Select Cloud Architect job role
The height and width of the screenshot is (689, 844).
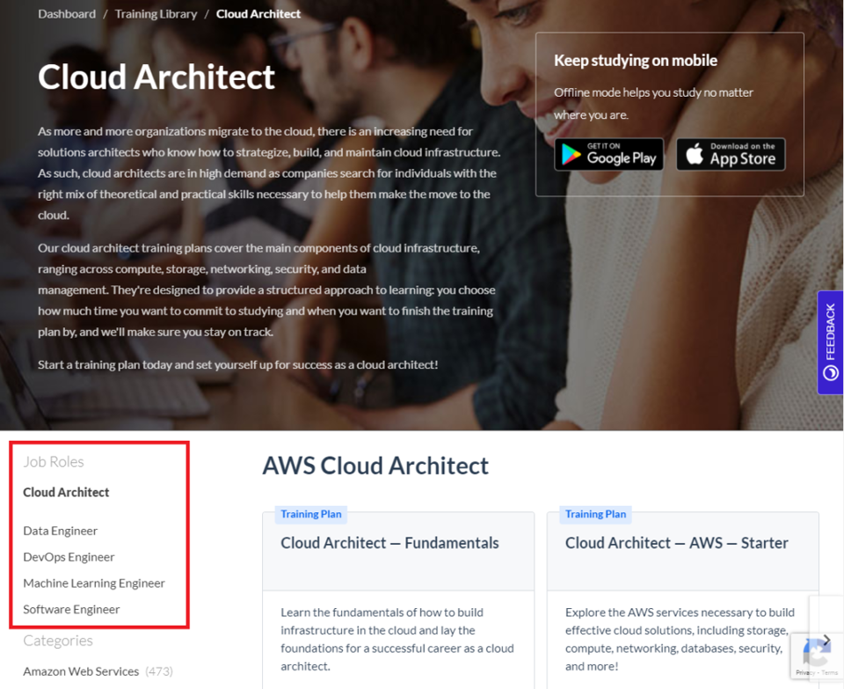point(66,492)
